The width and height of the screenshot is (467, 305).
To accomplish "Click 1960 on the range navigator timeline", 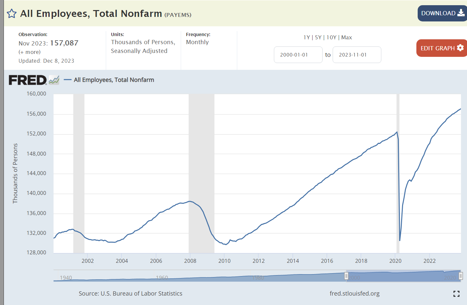I will (x=162, y=278).
